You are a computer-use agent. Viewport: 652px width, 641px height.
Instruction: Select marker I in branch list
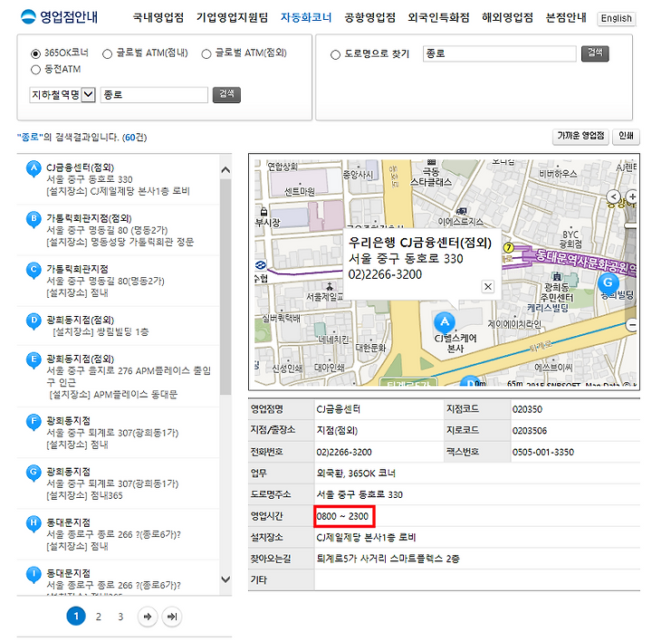(x=34, y=575)
